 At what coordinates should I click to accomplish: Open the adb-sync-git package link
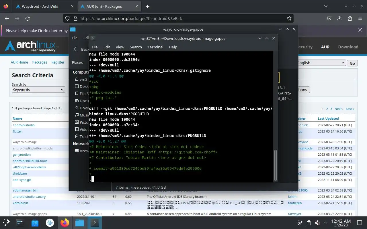tap(22, 180)
